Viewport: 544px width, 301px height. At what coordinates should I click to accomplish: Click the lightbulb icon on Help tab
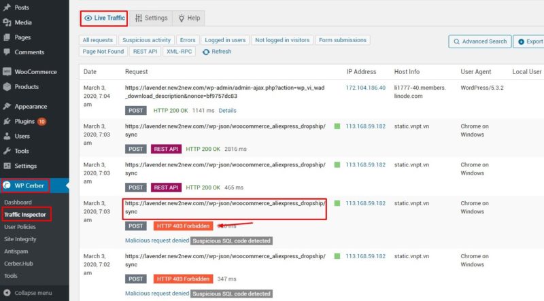click(182, 18)
